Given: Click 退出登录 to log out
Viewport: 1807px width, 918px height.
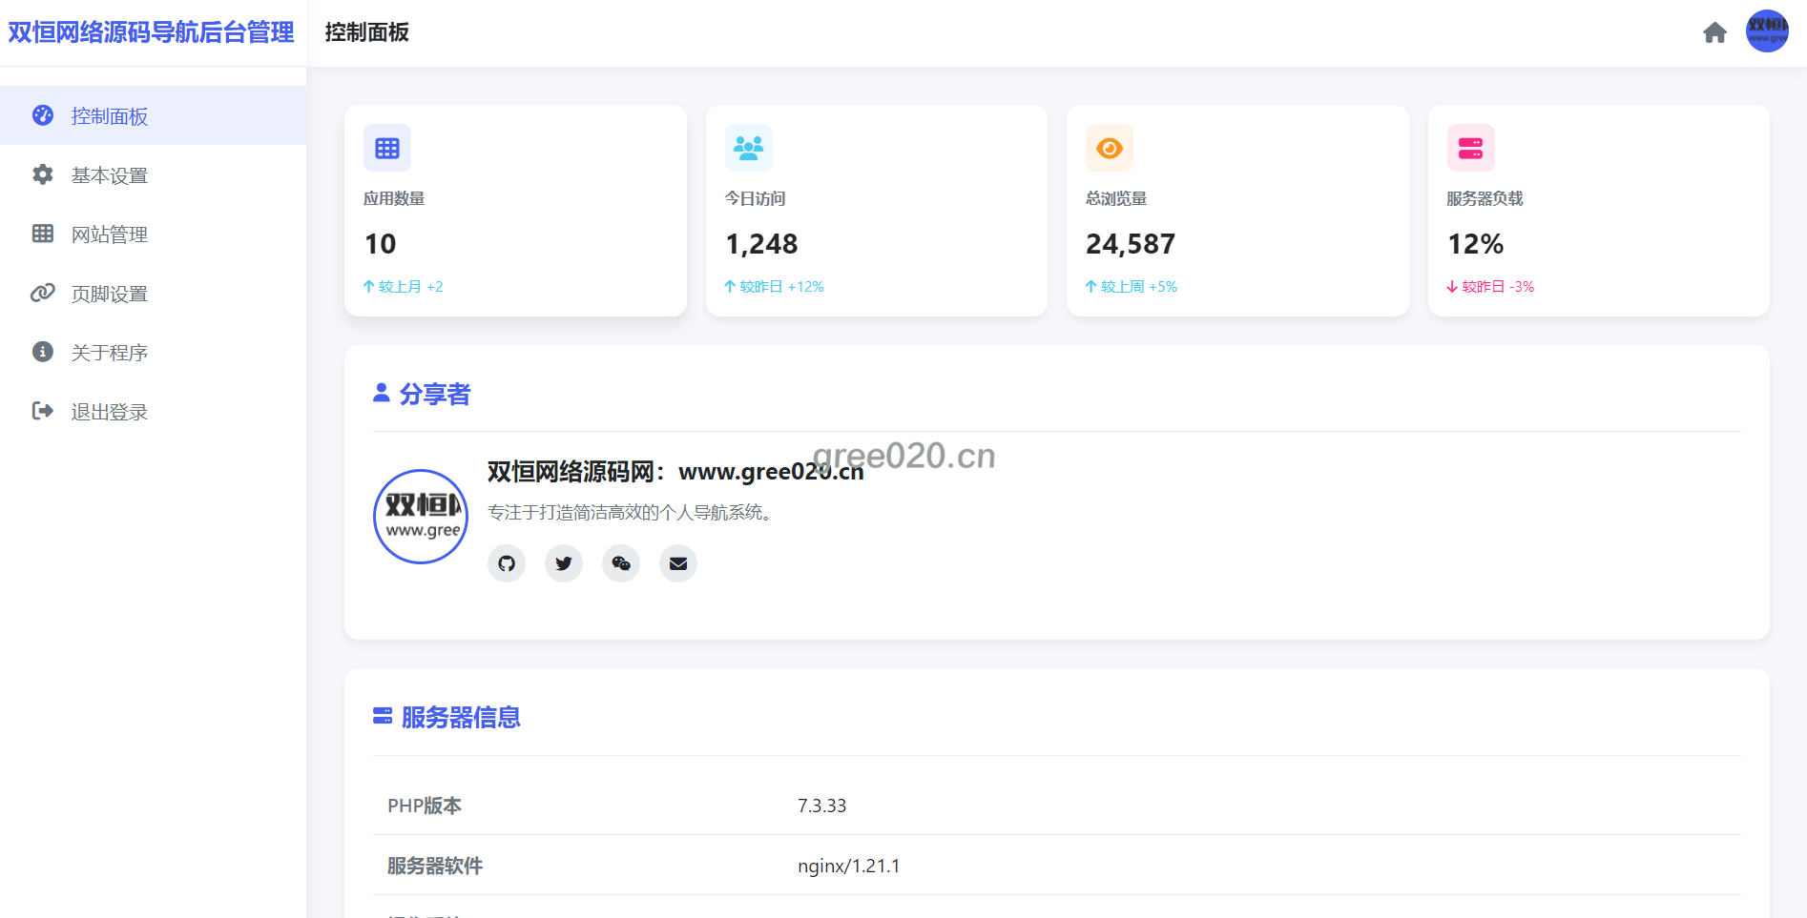Looking at the screenshot, I should (110, 412).
